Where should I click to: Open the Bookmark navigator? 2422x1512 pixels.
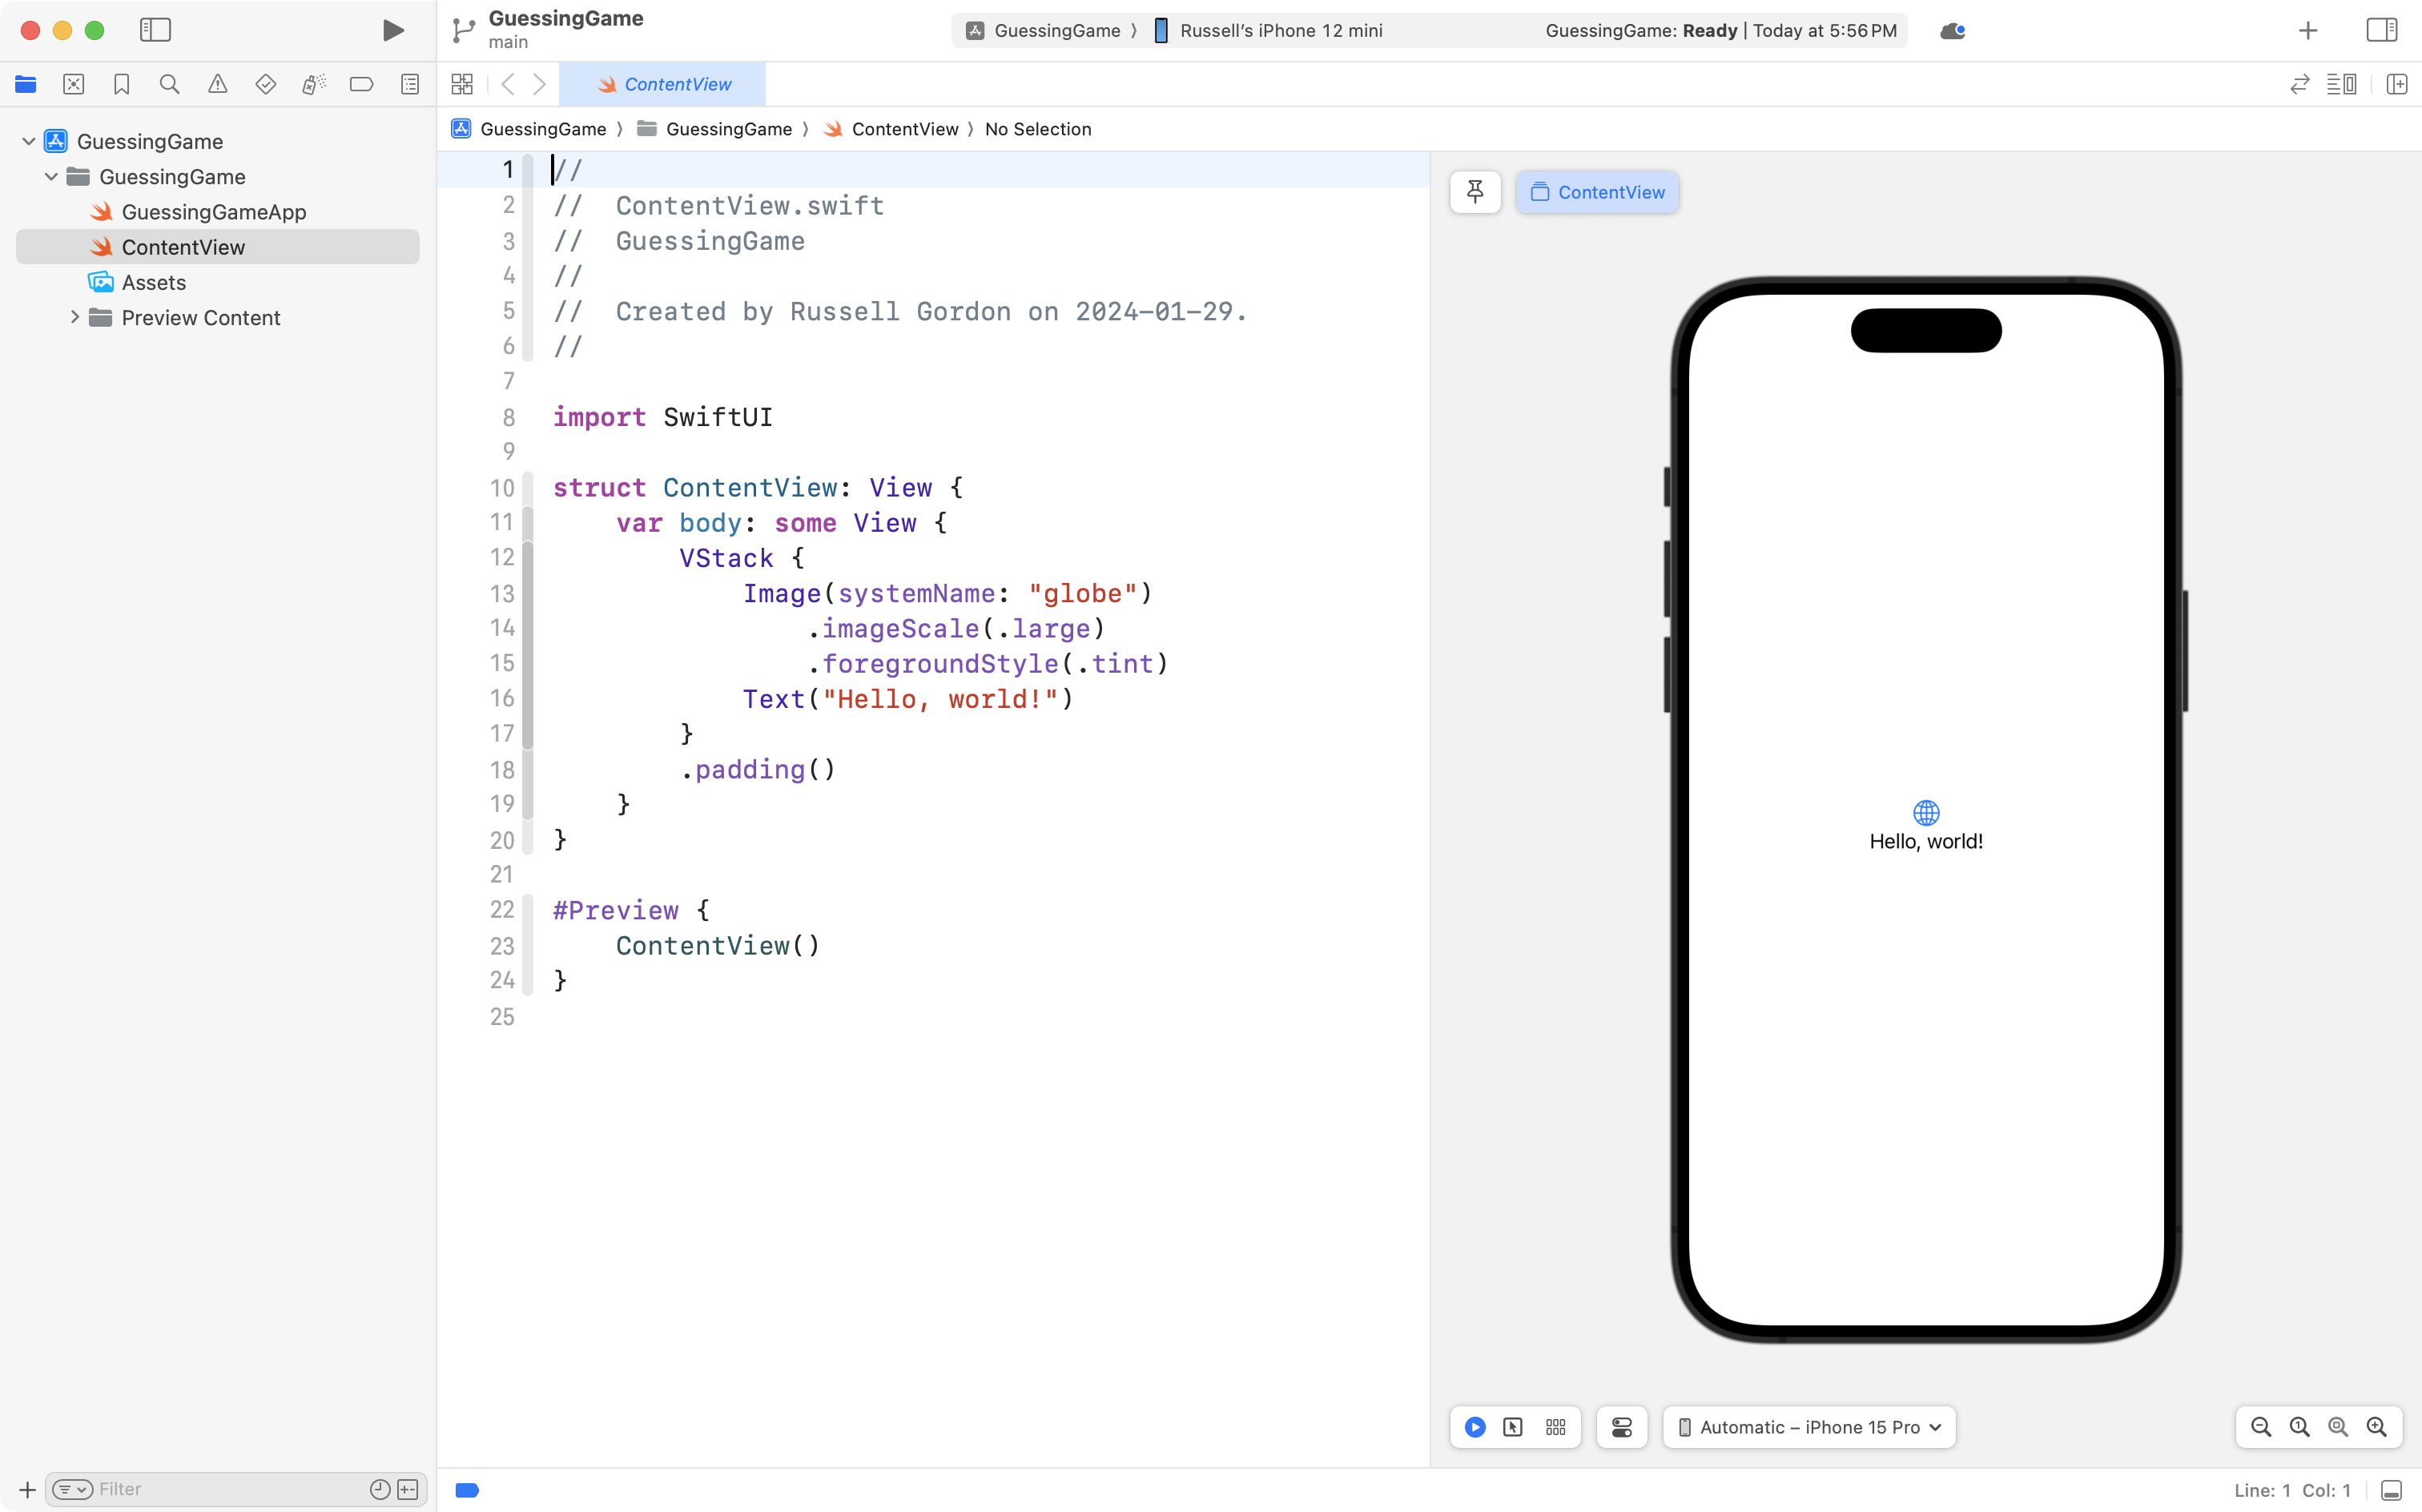pyautogui.click(x=122, y=84)
